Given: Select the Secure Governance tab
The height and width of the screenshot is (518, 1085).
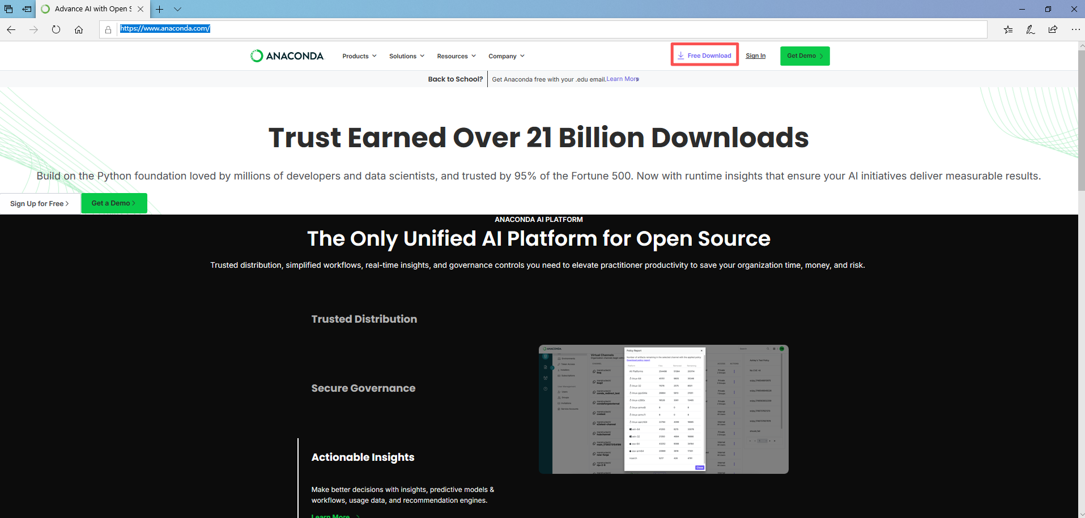Looking at the screenshot, I should pyautogui.click(x=363, y=388).
